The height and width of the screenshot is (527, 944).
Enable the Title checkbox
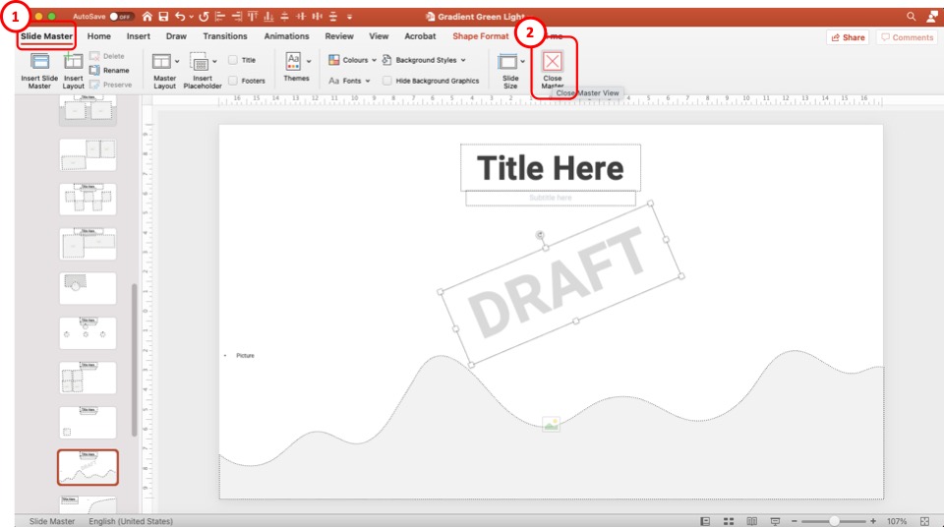233,60
